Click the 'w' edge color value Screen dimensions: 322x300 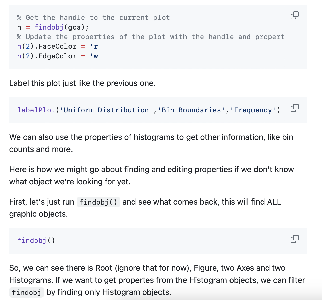pos(96,56)
